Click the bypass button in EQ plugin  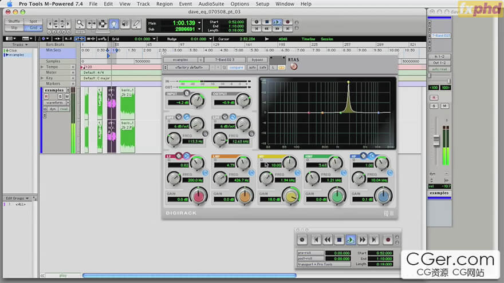point(258,59)
